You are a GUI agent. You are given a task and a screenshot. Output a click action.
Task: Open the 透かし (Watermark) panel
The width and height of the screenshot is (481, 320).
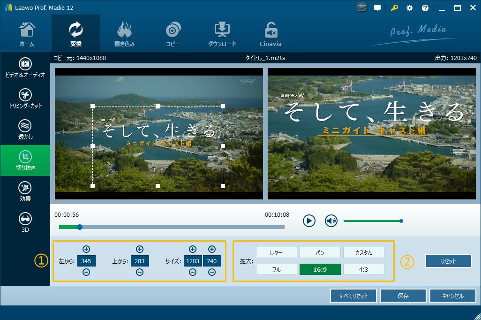click(x=25, y=130)
